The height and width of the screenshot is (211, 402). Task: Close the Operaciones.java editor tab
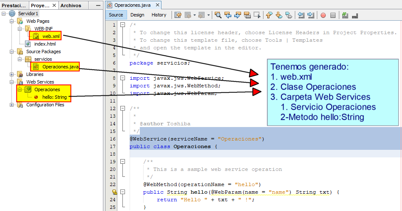158,5
